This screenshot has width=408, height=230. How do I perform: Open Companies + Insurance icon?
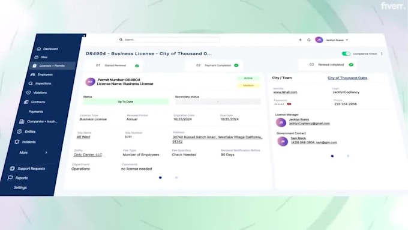[22, 121]
